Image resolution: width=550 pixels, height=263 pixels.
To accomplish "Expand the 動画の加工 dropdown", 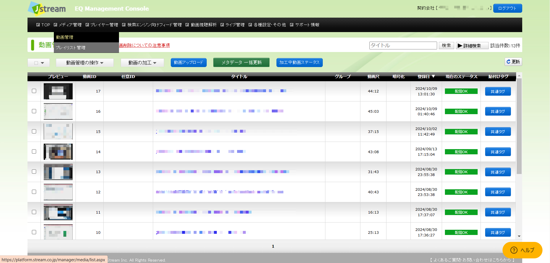I will pyautogui.click(x=142, y=63).
